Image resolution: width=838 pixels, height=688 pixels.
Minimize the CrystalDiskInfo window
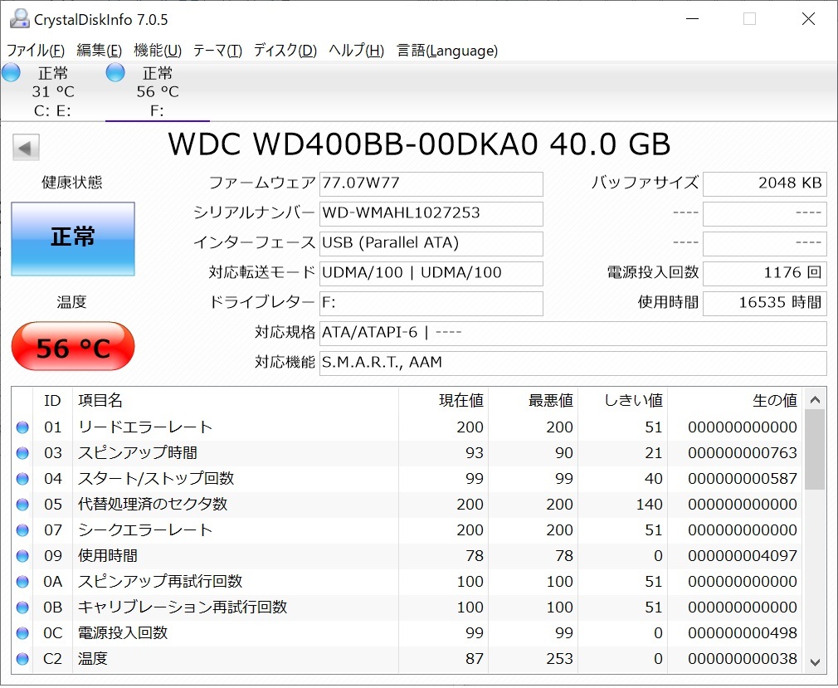point(693,19)
